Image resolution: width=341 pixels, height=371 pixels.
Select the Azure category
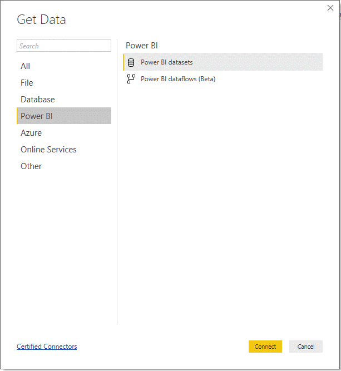coord(64,133)
